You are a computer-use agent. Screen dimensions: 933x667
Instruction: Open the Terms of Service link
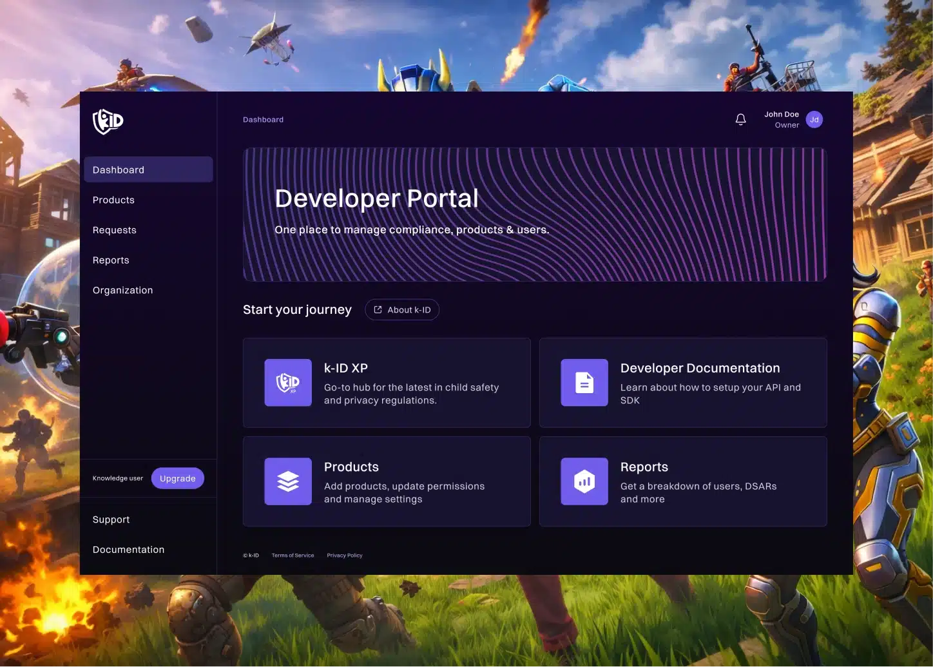293,556
